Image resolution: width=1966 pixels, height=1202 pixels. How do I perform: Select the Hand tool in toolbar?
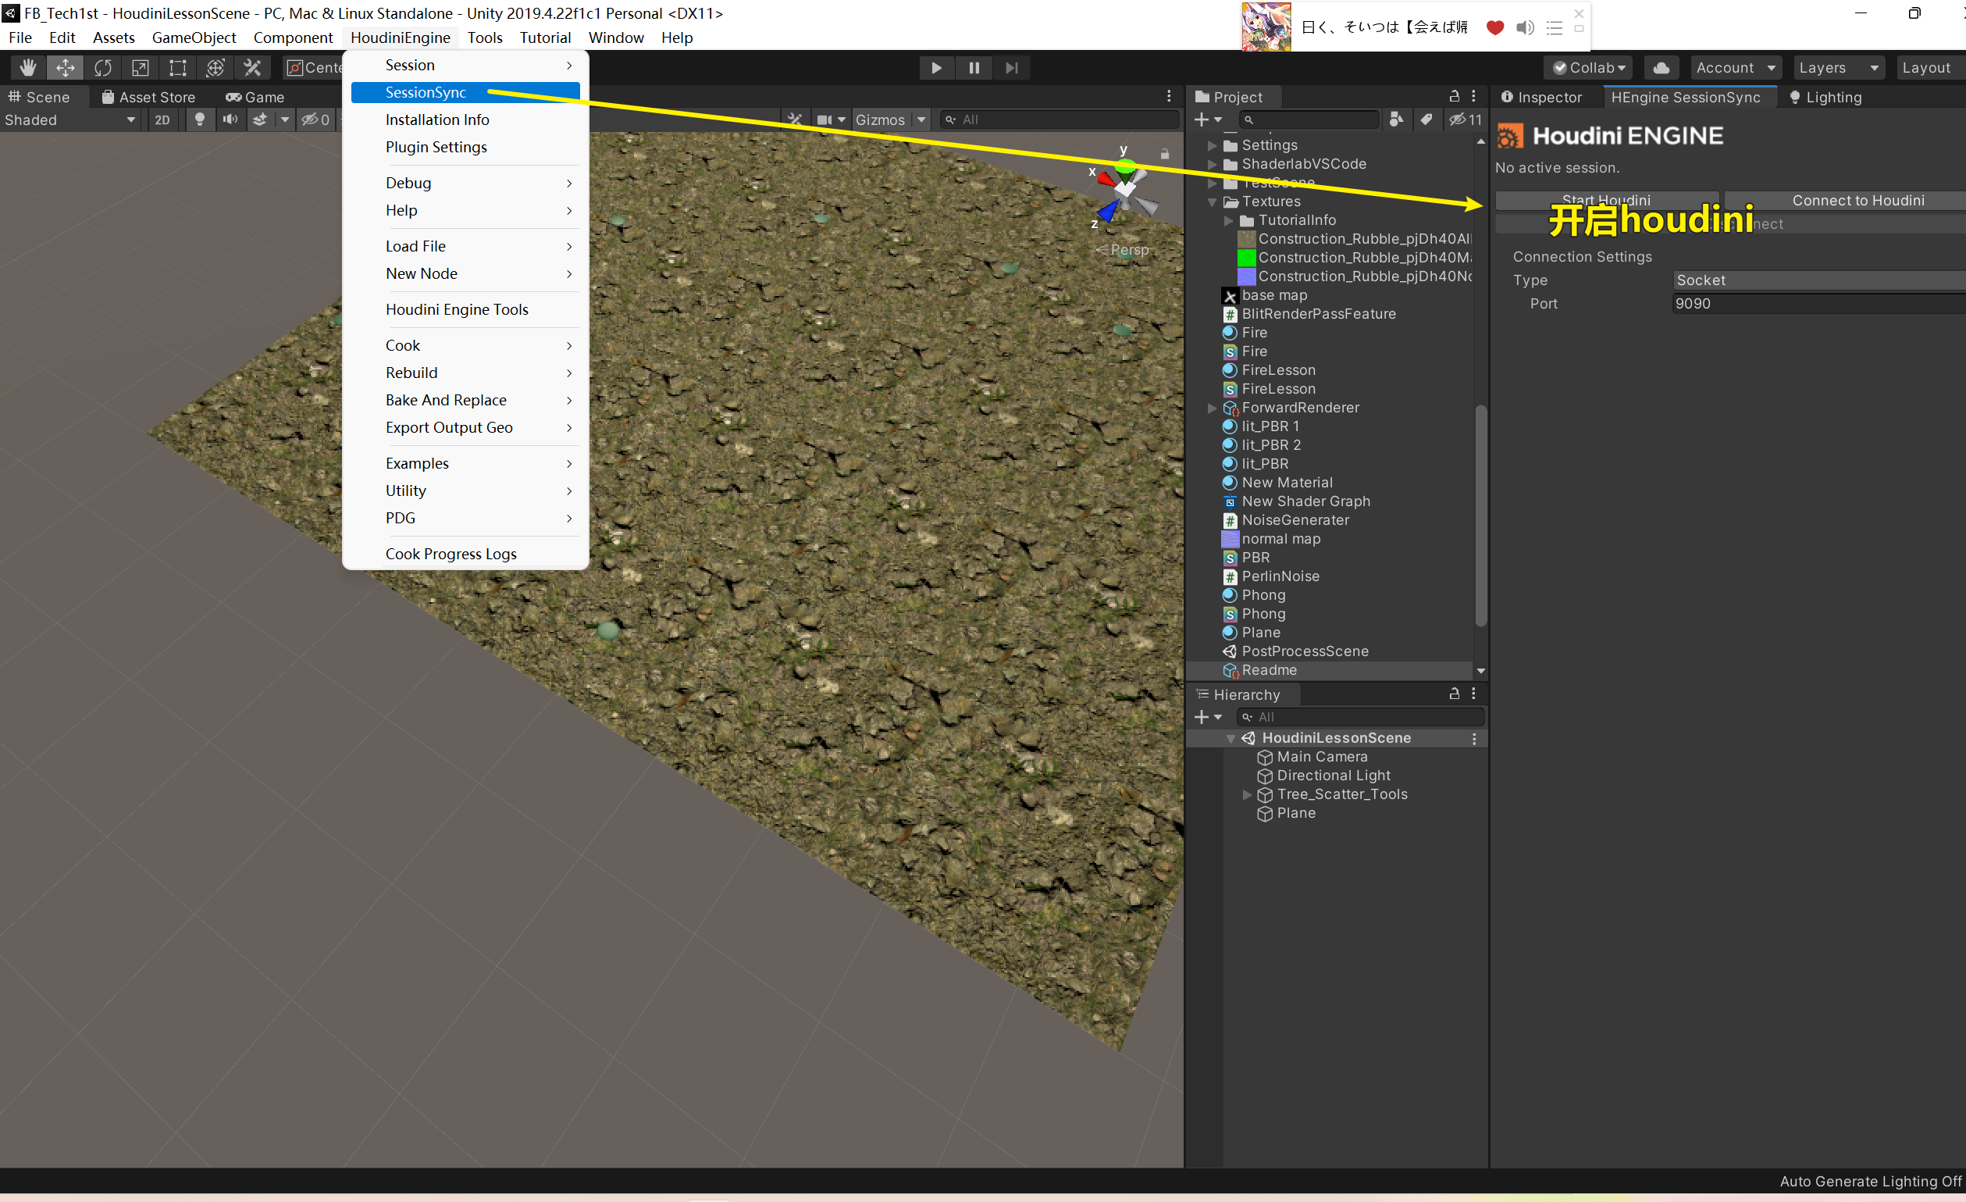point(28,68)
